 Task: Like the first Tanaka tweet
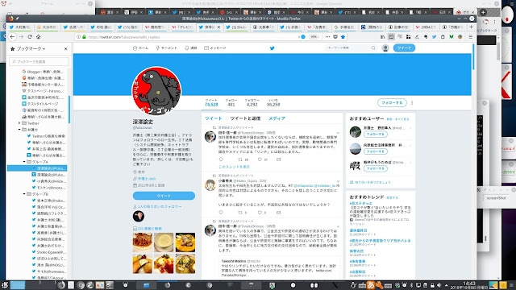260,159
